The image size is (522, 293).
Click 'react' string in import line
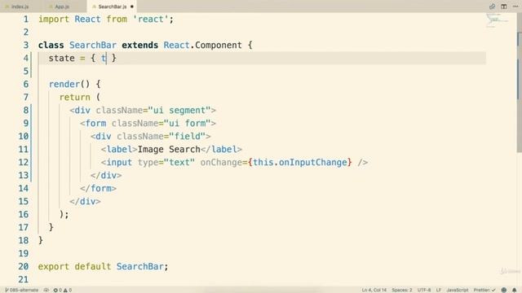tap(150, 20)
